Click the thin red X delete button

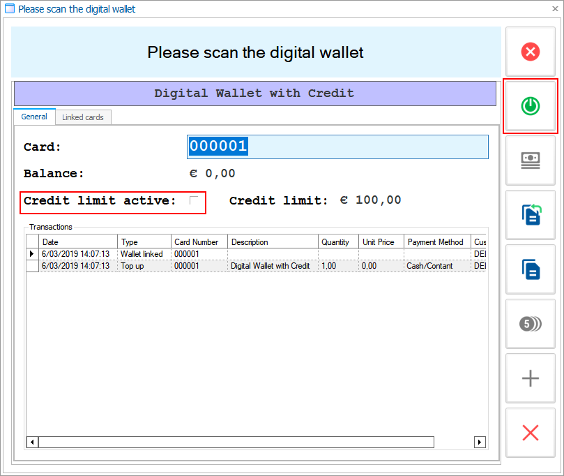[x=530, y=433]
